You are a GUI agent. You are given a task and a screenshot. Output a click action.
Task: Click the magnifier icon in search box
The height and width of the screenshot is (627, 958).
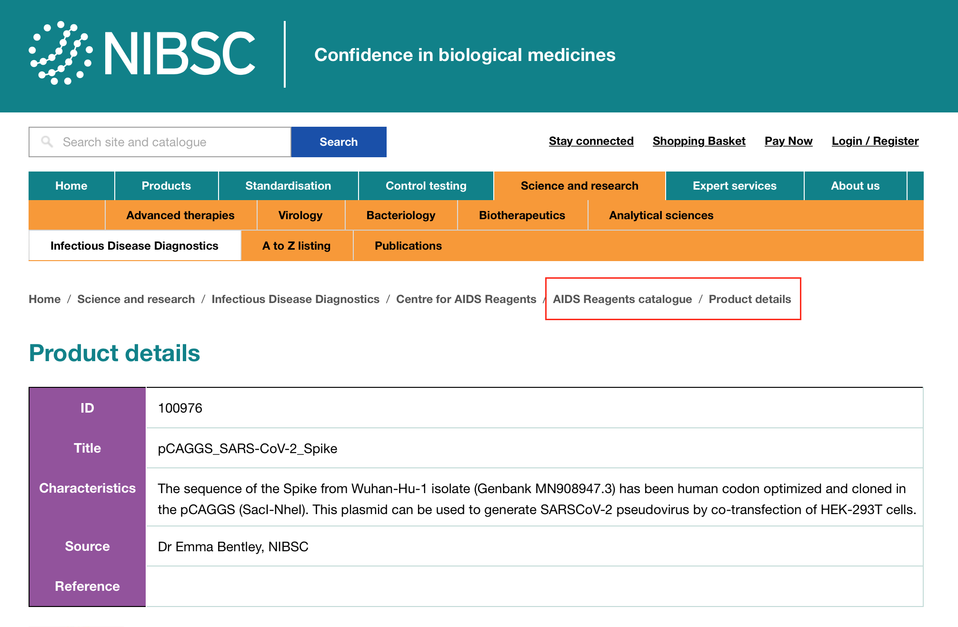[47, 142]
